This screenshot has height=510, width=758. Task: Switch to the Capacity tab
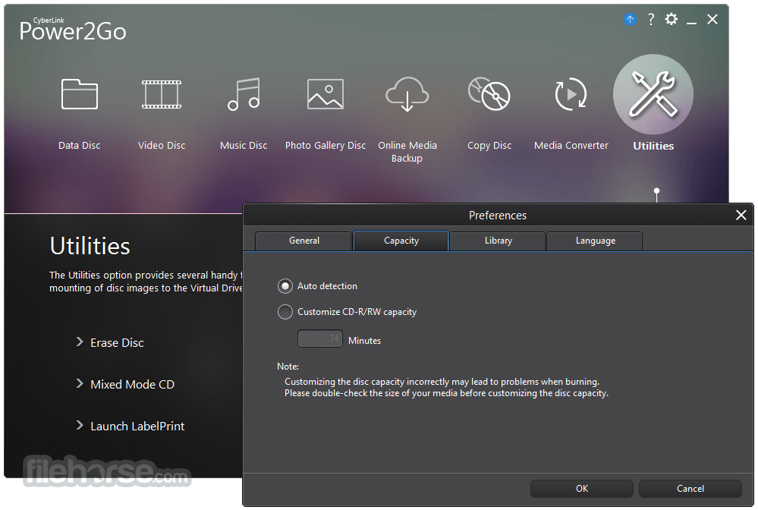[x=401, y=241]
